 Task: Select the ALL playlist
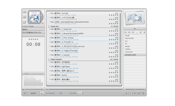[135, 41]
